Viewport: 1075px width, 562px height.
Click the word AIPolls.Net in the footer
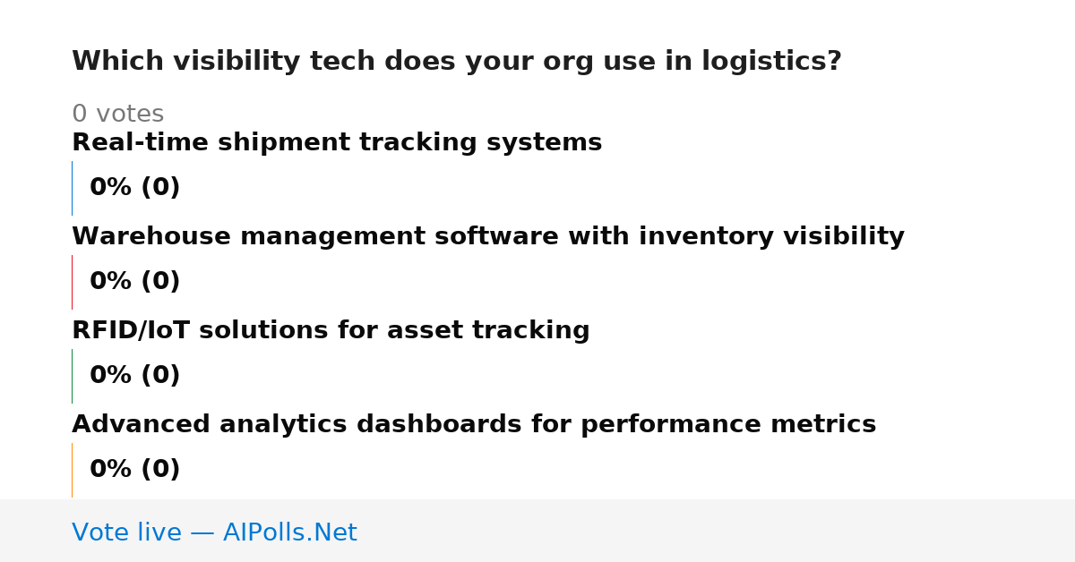pos(289,532)
